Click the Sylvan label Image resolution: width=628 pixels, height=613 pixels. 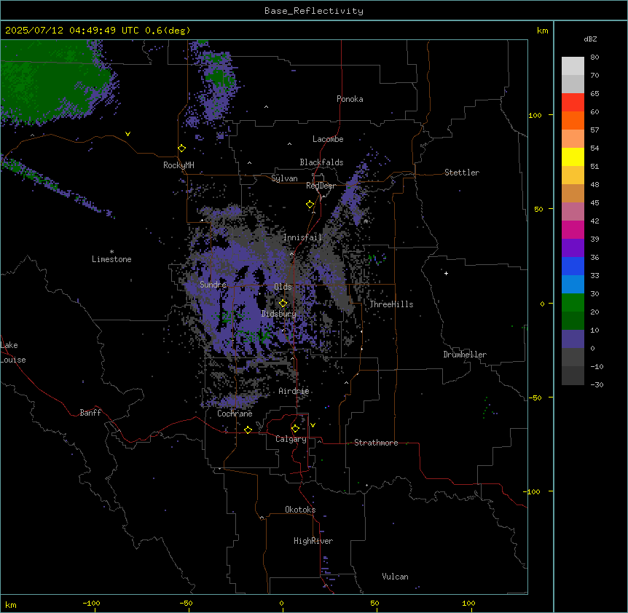pyautogui.click(x=284, y=178)
